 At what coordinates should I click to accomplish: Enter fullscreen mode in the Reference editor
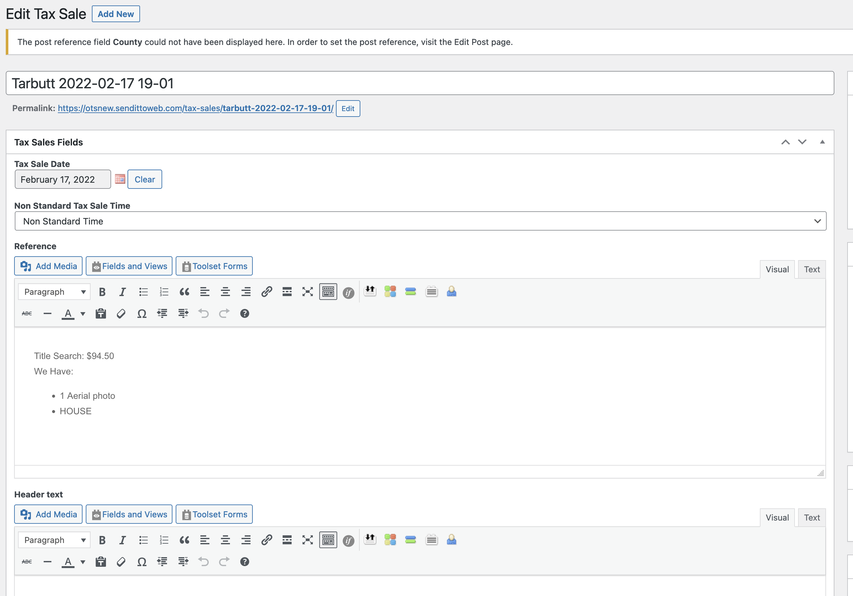(308, 292)
